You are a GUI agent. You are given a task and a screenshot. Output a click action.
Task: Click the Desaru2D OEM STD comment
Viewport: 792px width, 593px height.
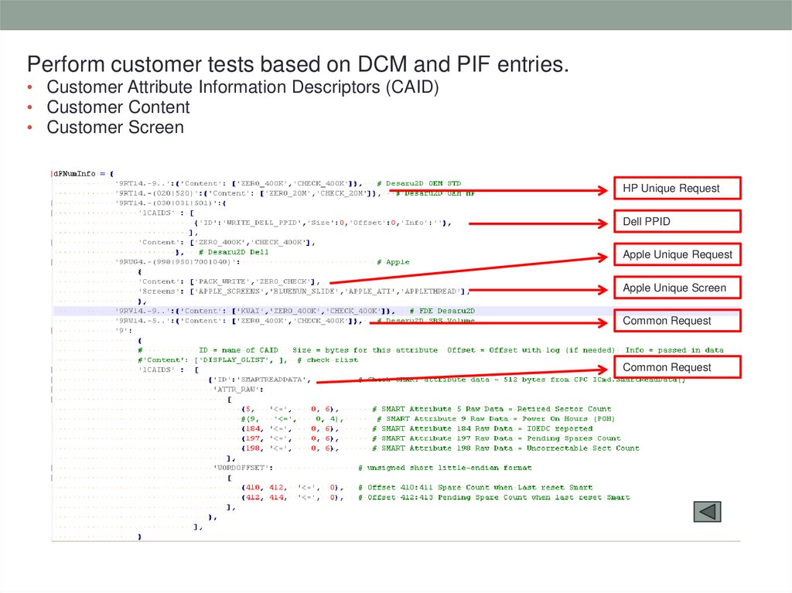pyautogui.click(x=419, y=183)
